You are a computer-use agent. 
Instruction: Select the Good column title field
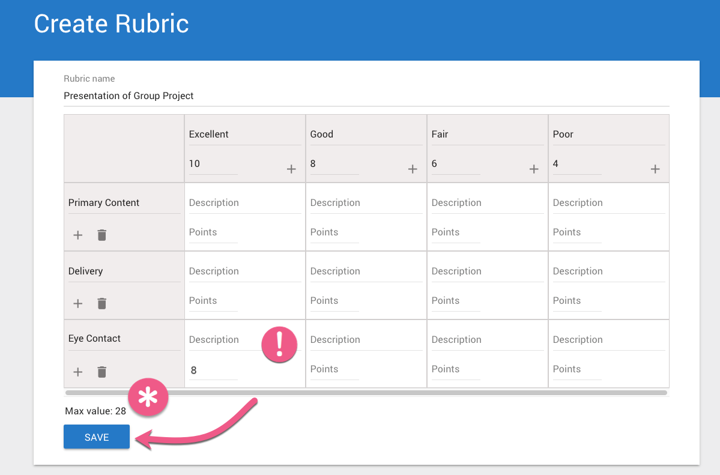pos(366,135)
